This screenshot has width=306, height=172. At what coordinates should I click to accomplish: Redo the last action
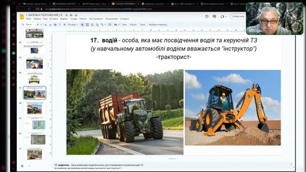tap(50, 25)
